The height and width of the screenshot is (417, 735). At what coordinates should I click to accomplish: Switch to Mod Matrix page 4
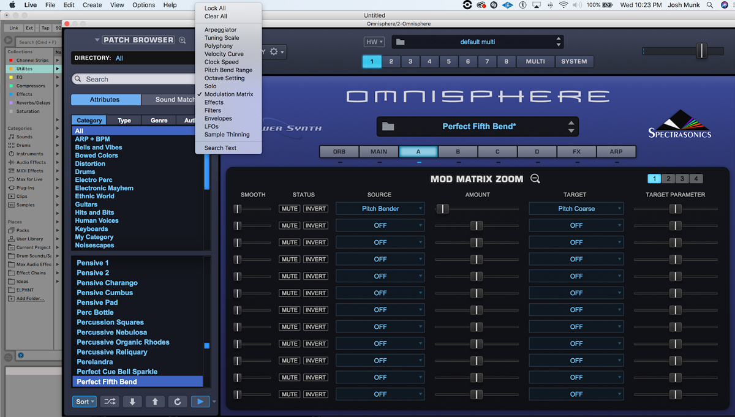[x=695, y=179]
